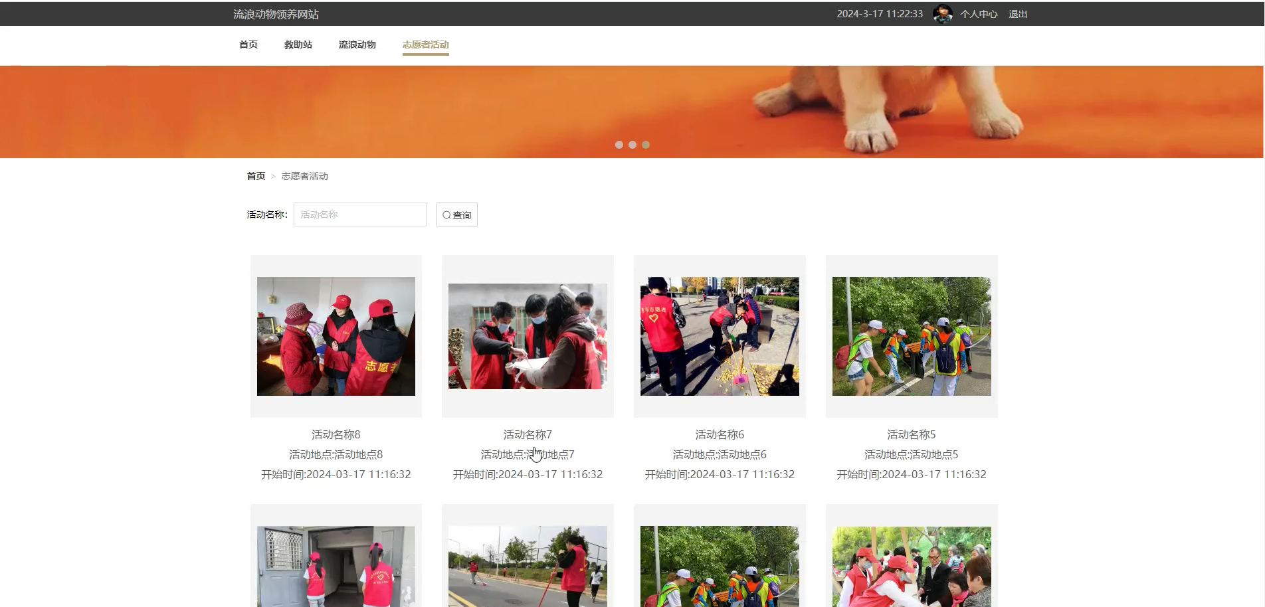
Task: Open second-row thumbnail of children with backpacks
Action: tap(720, 566)
